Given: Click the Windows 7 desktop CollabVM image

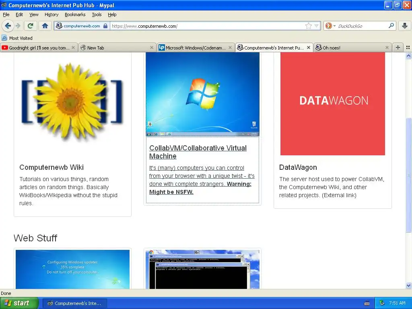Looking at the screenshot, I should pyautogui.click(x=203, y=94).
